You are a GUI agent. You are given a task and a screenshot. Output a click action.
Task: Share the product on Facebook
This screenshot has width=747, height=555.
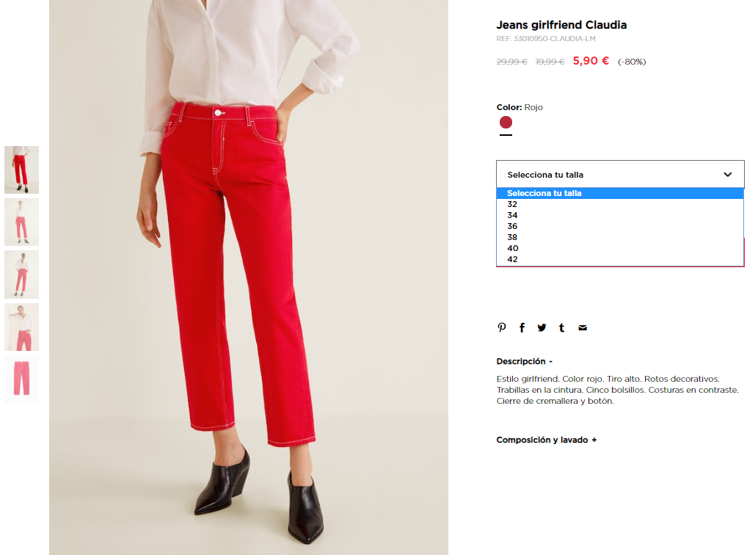pyautogui.click(x=522, y=327)
